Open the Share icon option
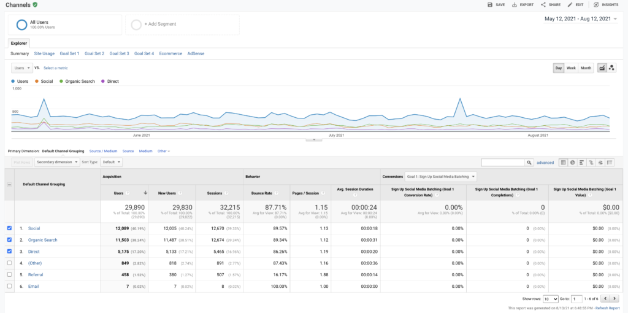Image resolution: width=628 pixels, height=313 pixels. pyautogui.click(x=543, y=5)
